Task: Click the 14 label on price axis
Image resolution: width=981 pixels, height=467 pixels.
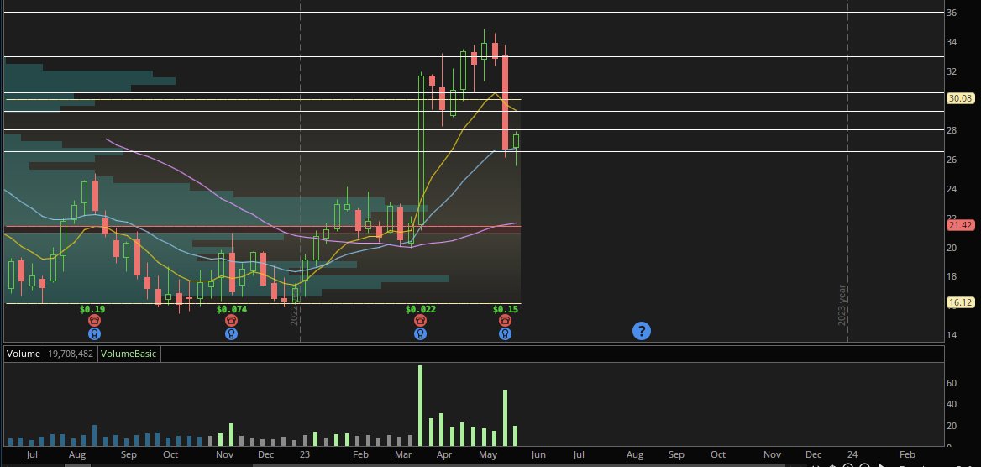Action: [952, 335]
